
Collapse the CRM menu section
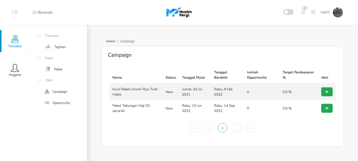[x=40, y=80]
